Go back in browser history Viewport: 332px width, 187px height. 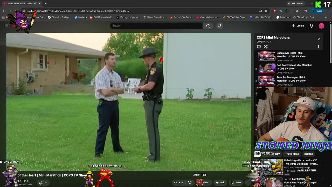(x=4, y=11)
